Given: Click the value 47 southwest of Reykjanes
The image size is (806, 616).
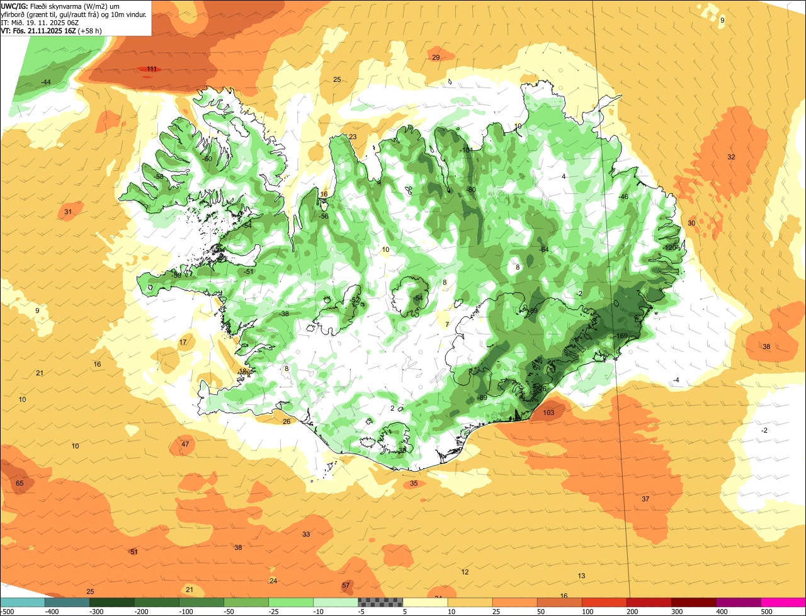Looking at the screenshot, I should point(185,445).
